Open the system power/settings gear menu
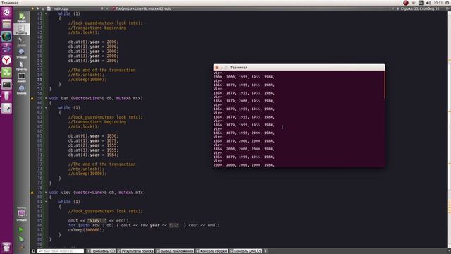The image size is (451, 254). pos(447,3)
